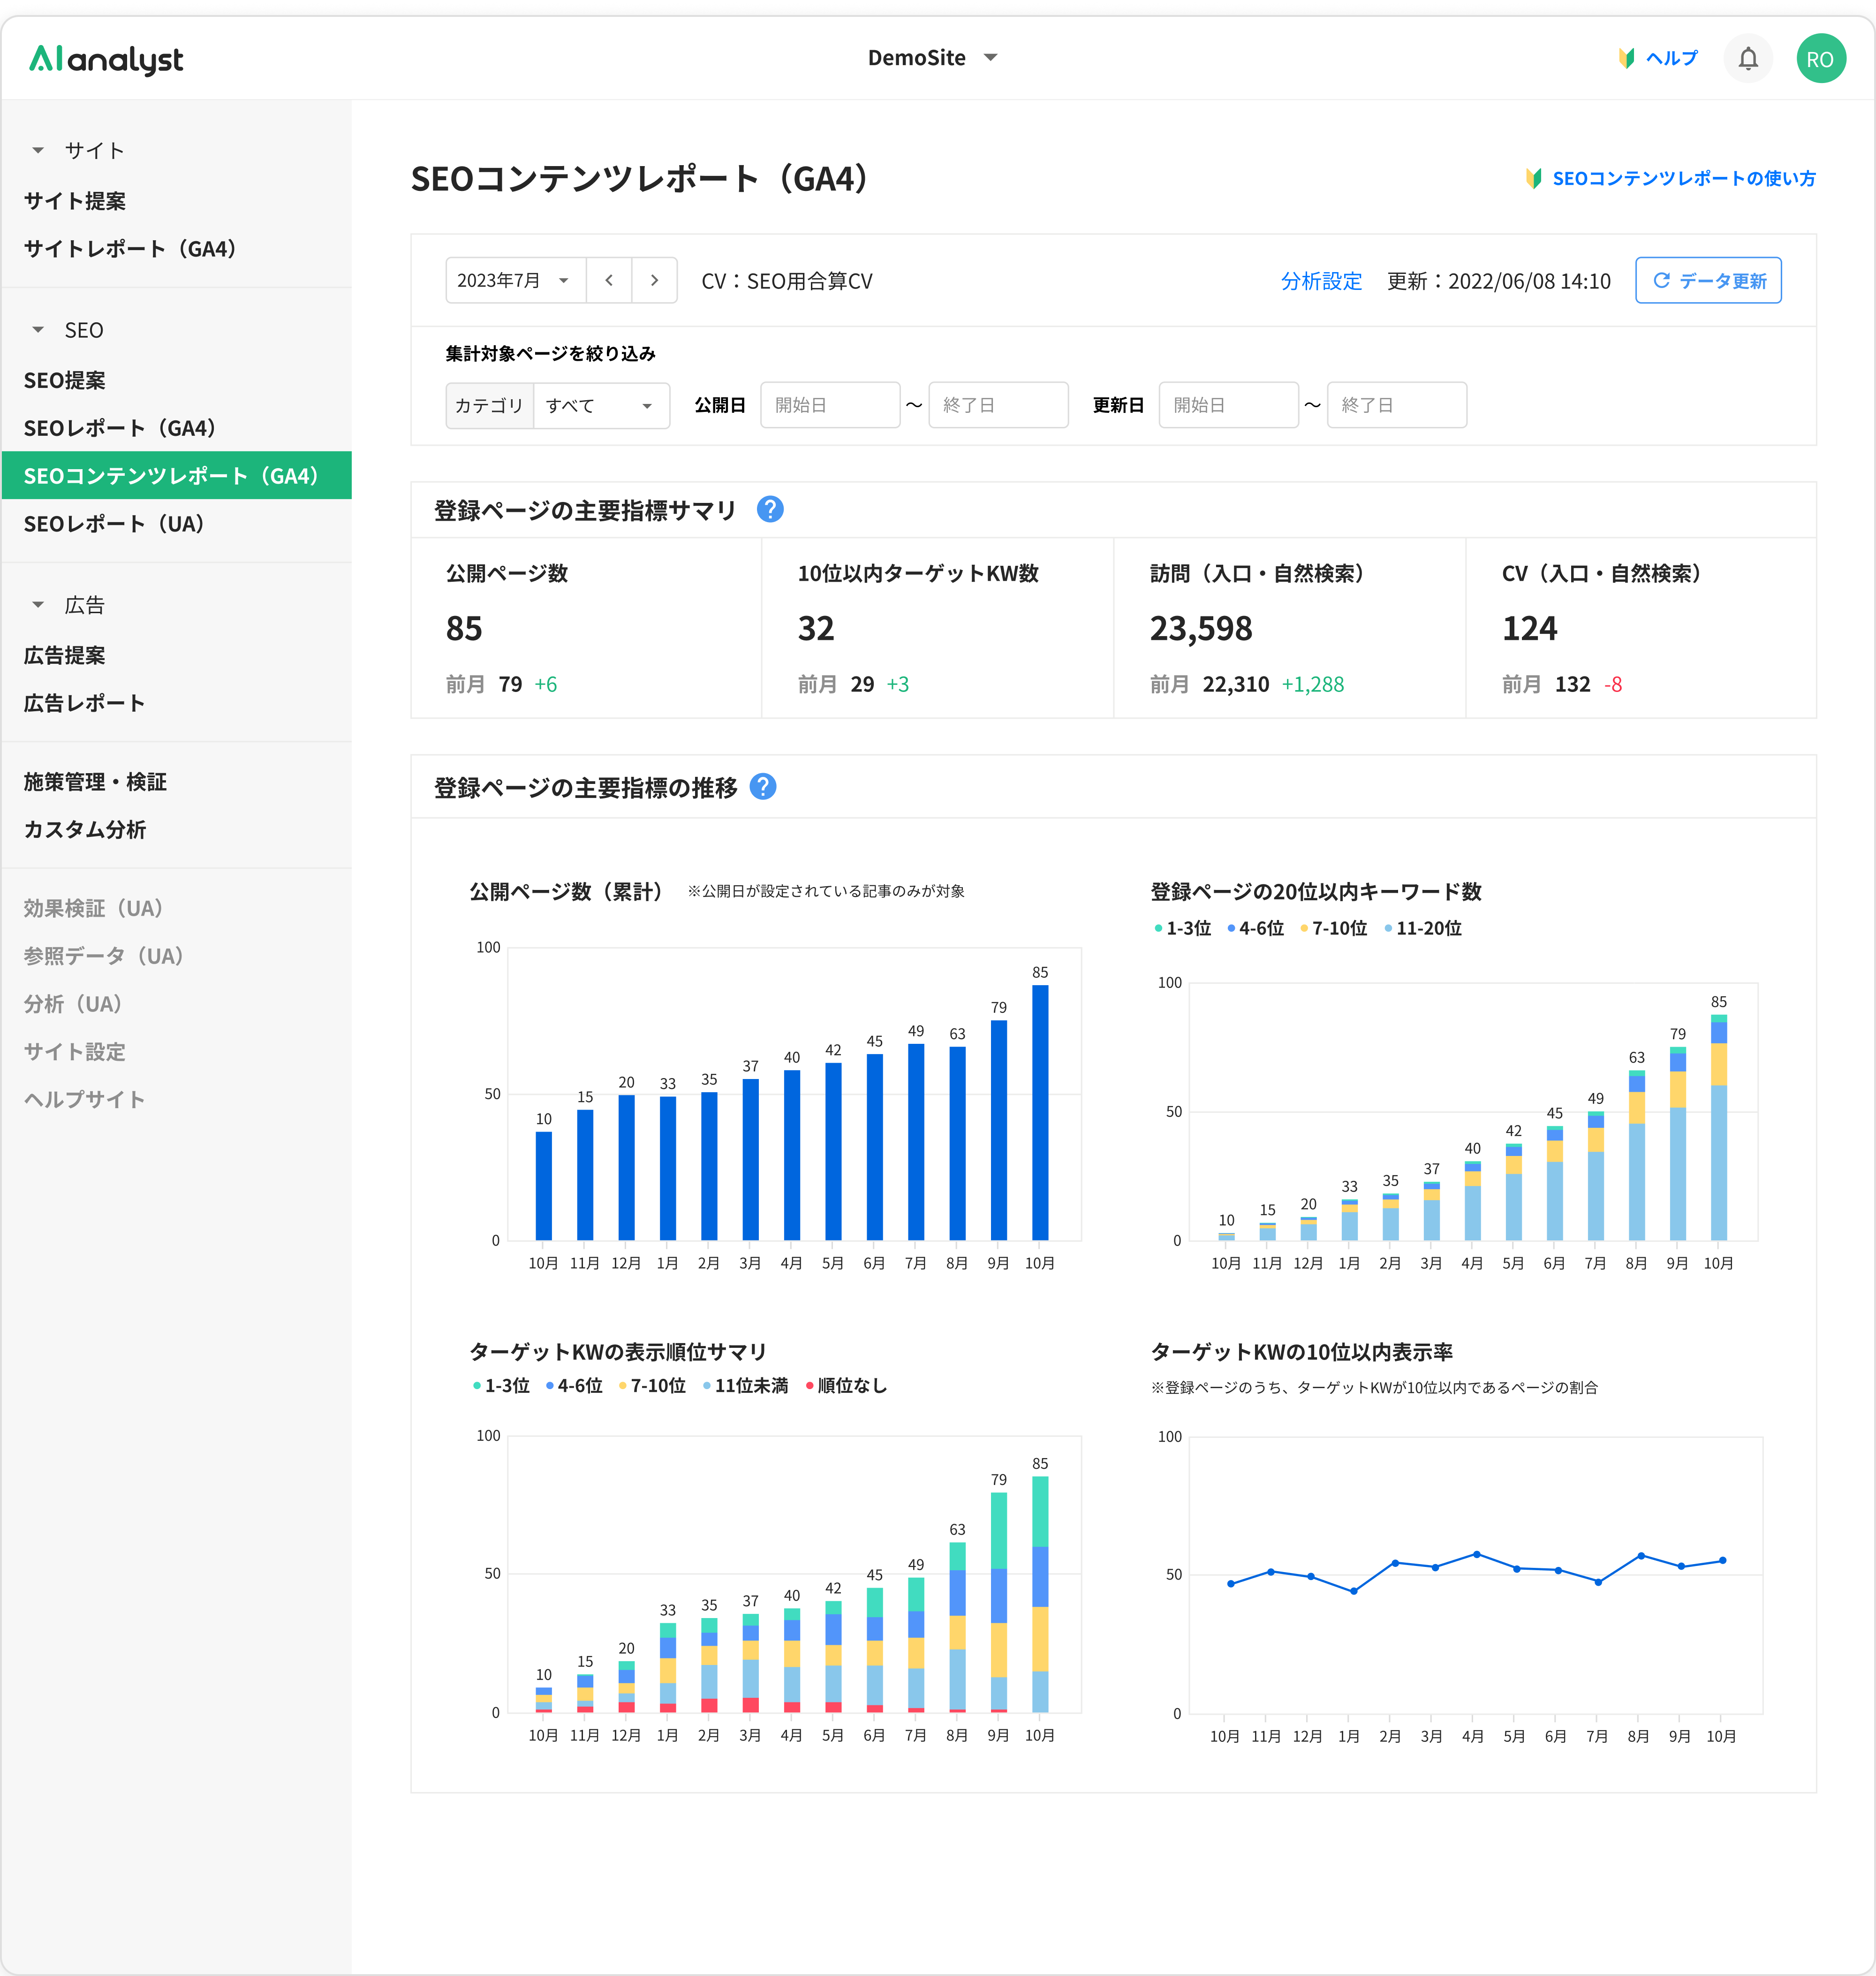
Task: Go to the previous month arrow
Action: coord(609,280)
